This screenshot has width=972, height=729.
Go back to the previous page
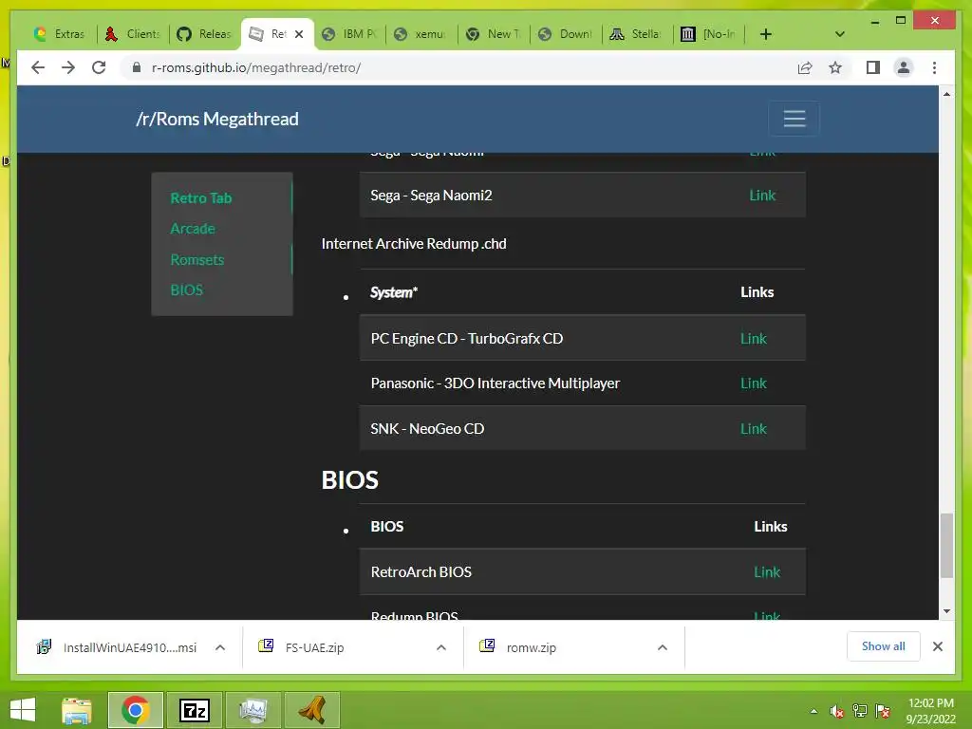point(38,67)
